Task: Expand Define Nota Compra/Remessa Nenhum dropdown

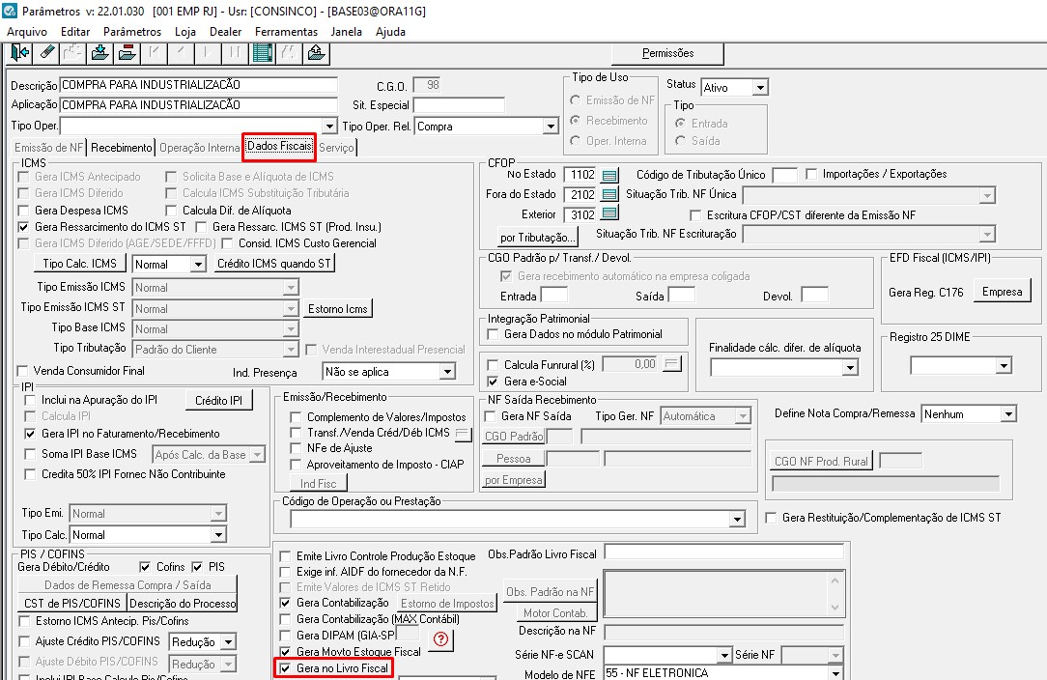Action: click(x=1008, y=414)
